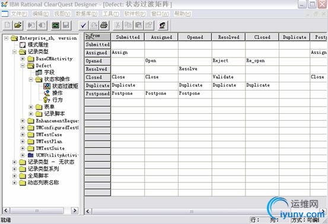
Task: Select the Re_open matrix cell
Action: [x=262, y=61]
